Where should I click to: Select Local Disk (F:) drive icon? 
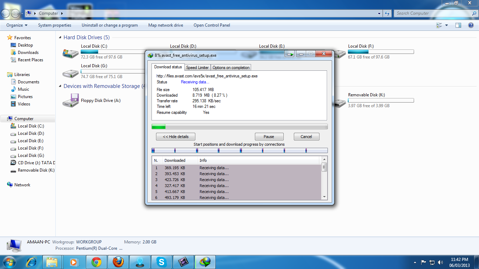[x=340, y=54]
